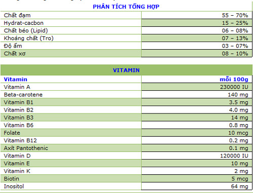Click the Biotin row label
The height and width of the screenshot is (193, 253).
pyautogui.click(x=11, y=179)
